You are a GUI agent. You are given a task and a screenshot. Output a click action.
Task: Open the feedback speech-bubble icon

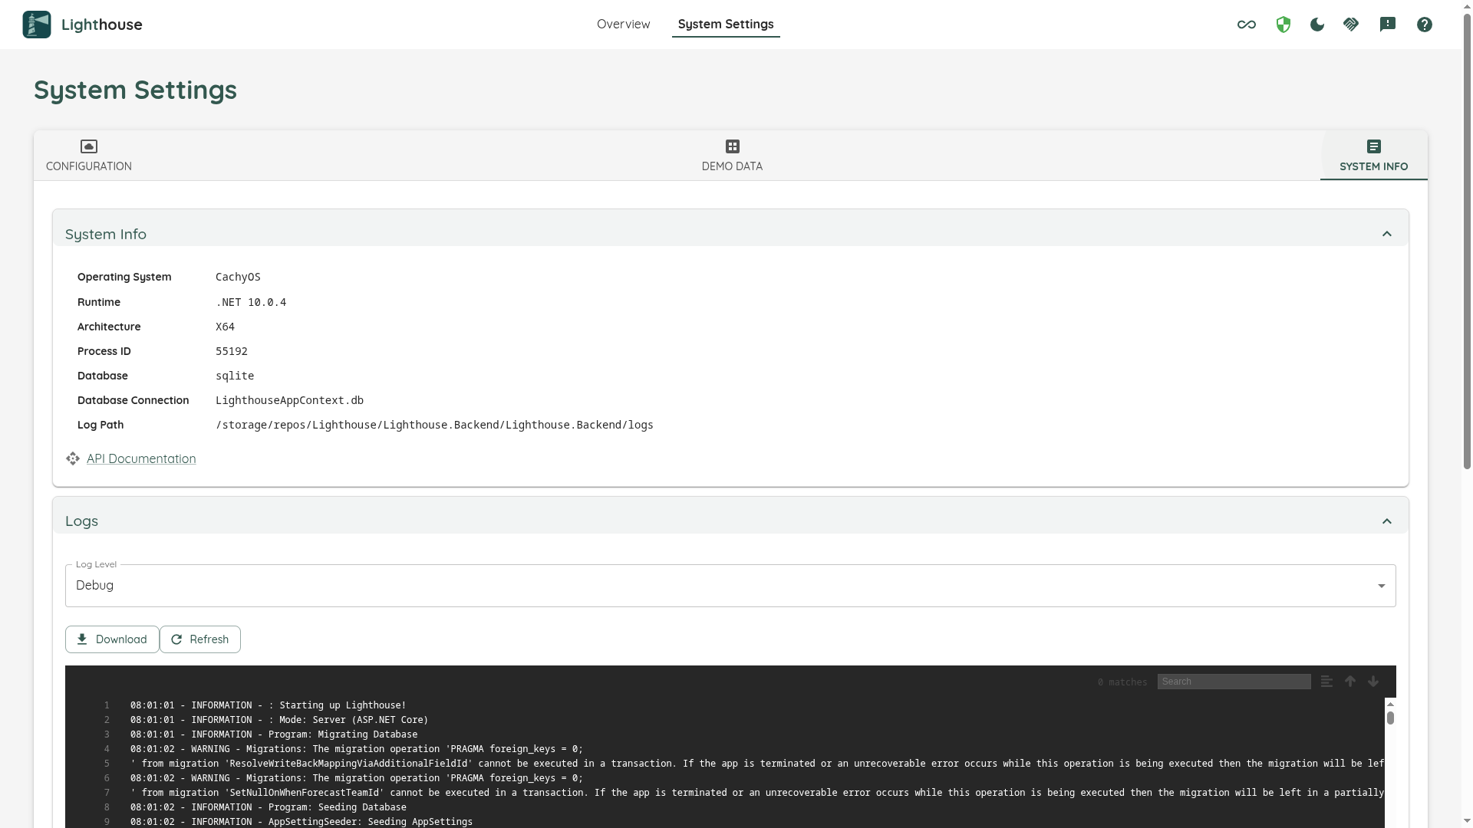point(1388,25)
